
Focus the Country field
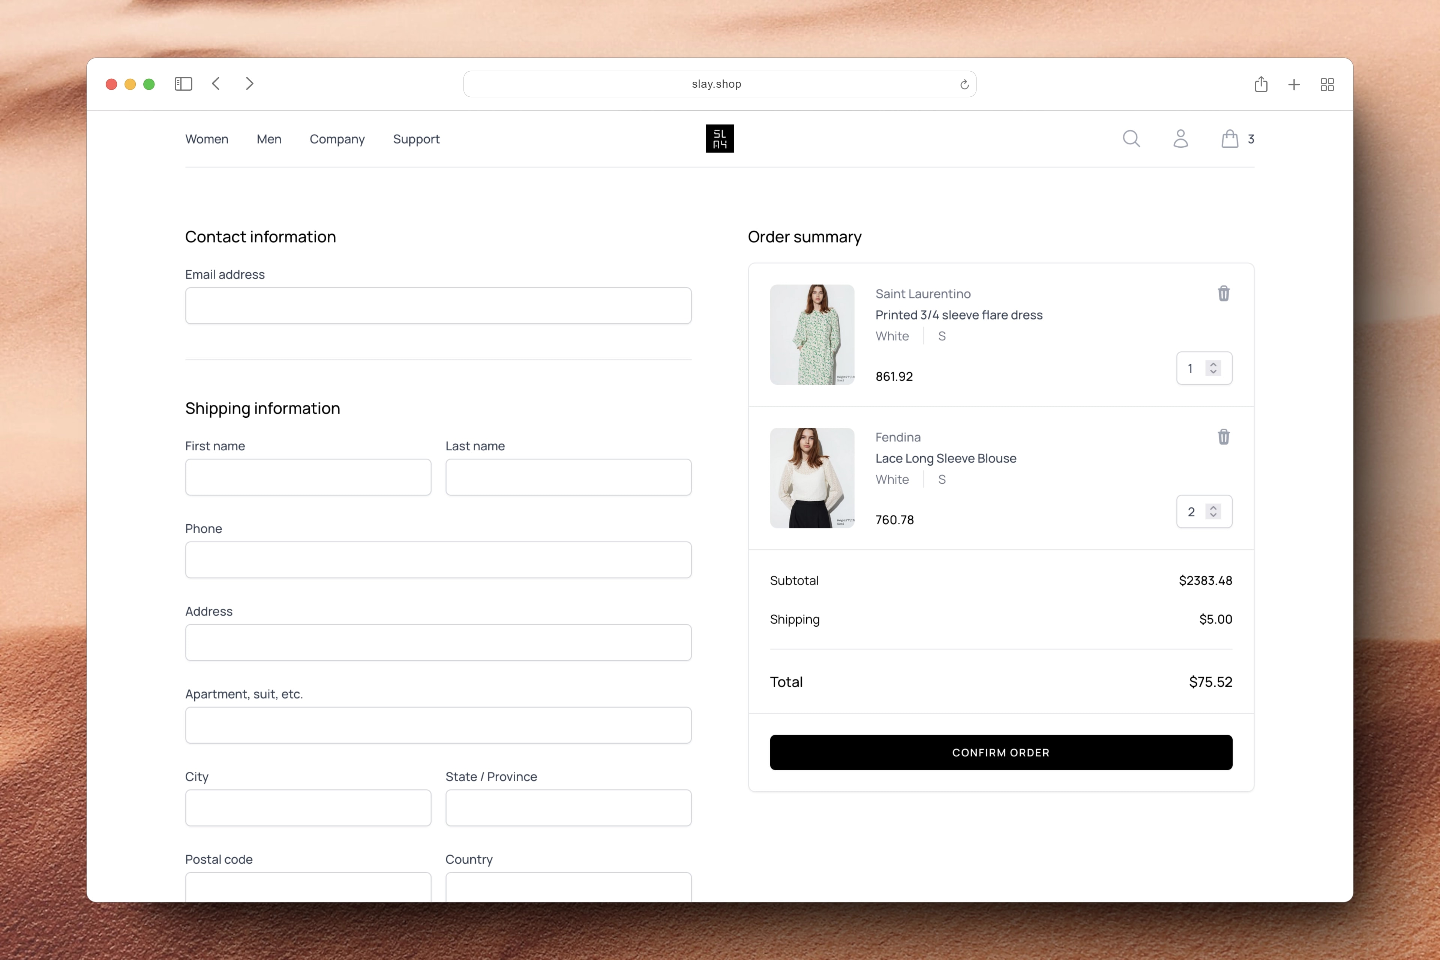point(568,886)
